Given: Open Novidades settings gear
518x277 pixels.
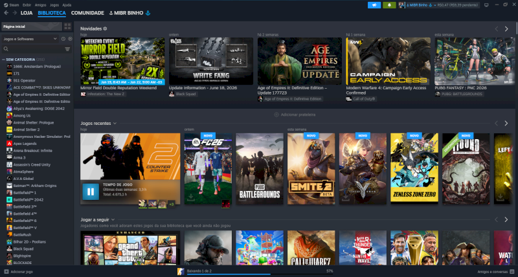Looking at the screenshot, I should pos(105,28).
